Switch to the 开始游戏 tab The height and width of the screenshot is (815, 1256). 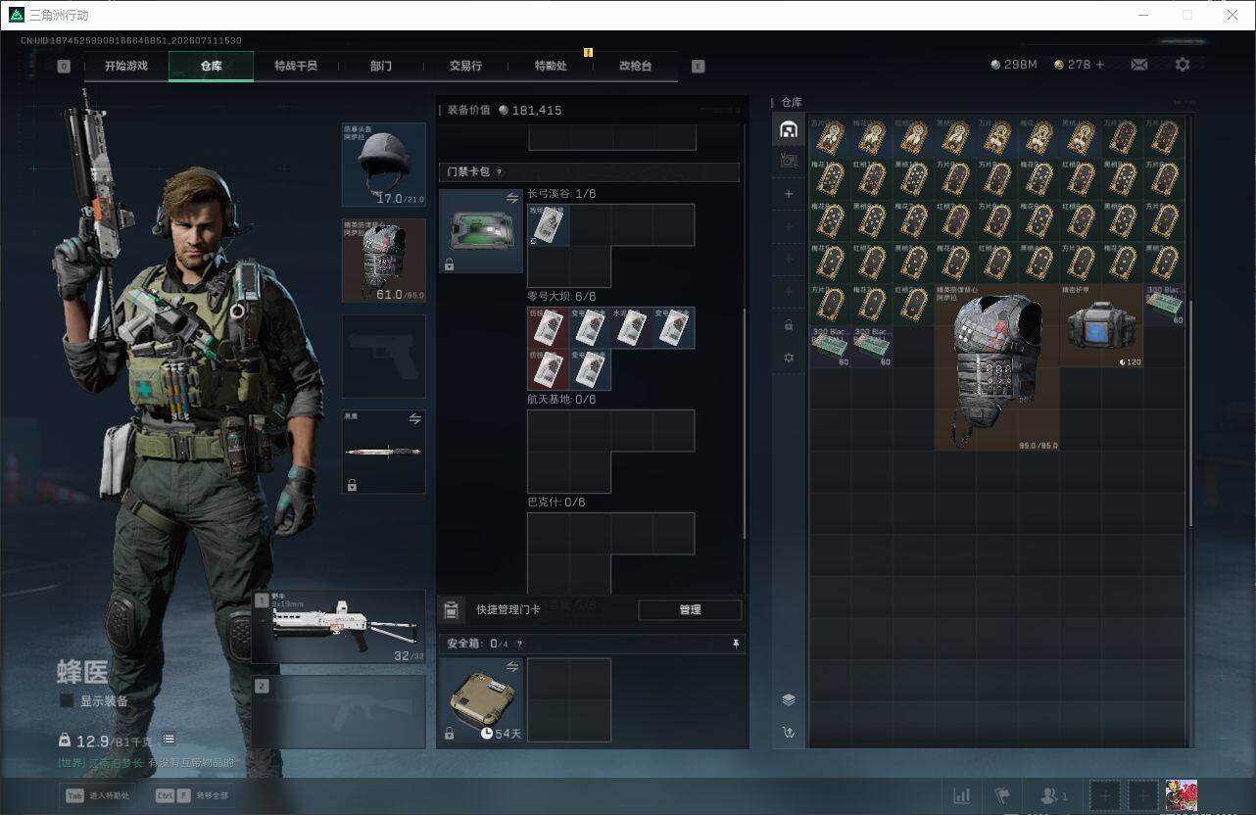(x=126, y=66)
